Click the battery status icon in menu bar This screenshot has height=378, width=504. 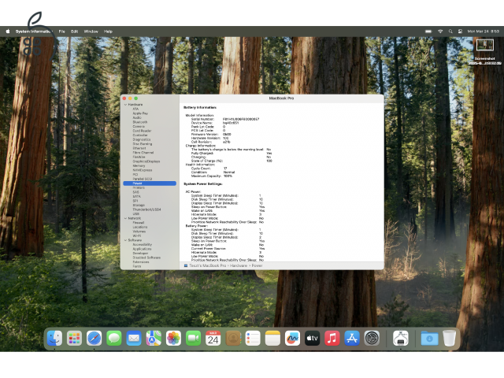coord(428,31)
